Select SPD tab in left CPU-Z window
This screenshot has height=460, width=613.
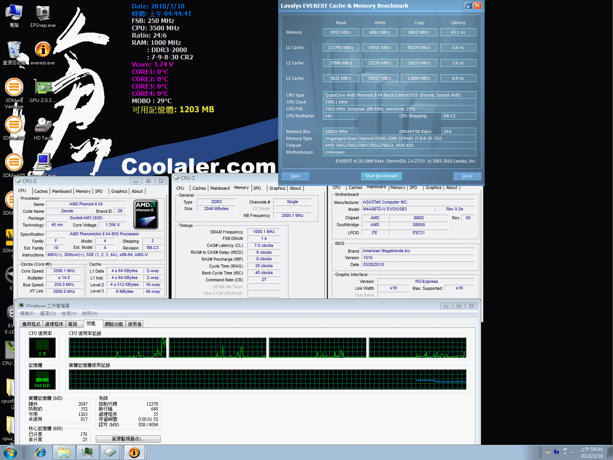(x=99, y=191)
